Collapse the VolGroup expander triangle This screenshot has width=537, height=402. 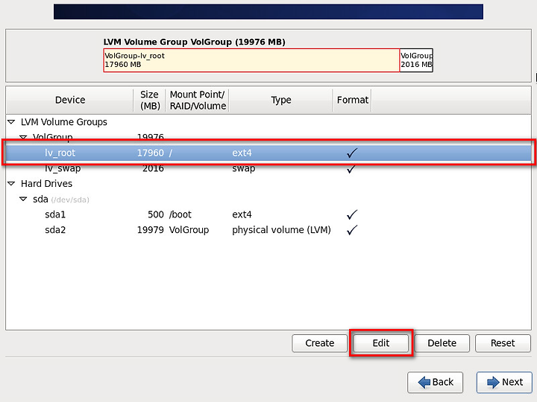tap(23, 138)
